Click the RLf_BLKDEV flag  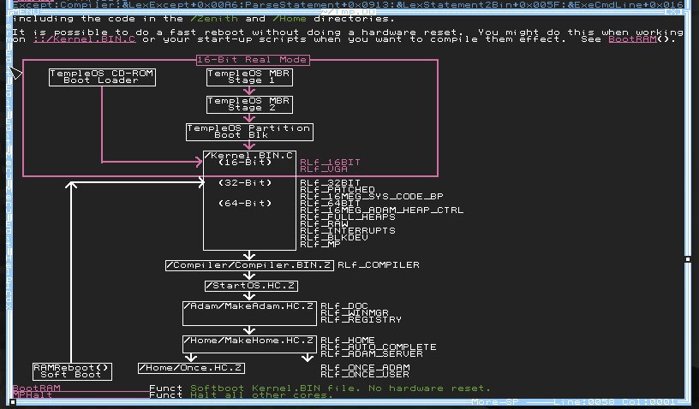click(334, 237)
